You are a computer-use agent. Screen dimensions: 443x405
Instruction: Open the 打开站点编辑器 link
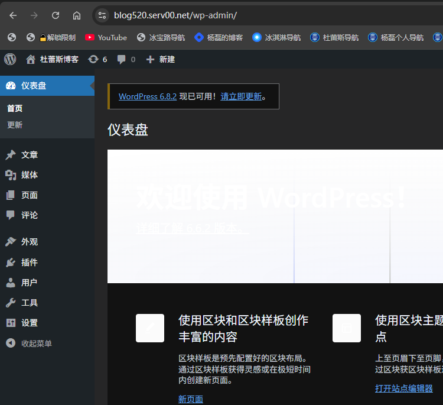pyautogui.click(x=404, y=388)
